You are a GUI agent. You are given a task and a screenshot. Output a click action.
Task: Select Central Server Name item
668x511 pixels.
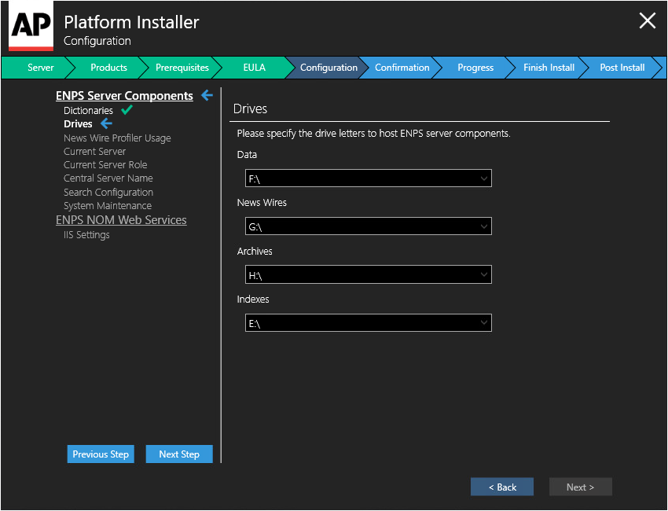click(108, 178)
